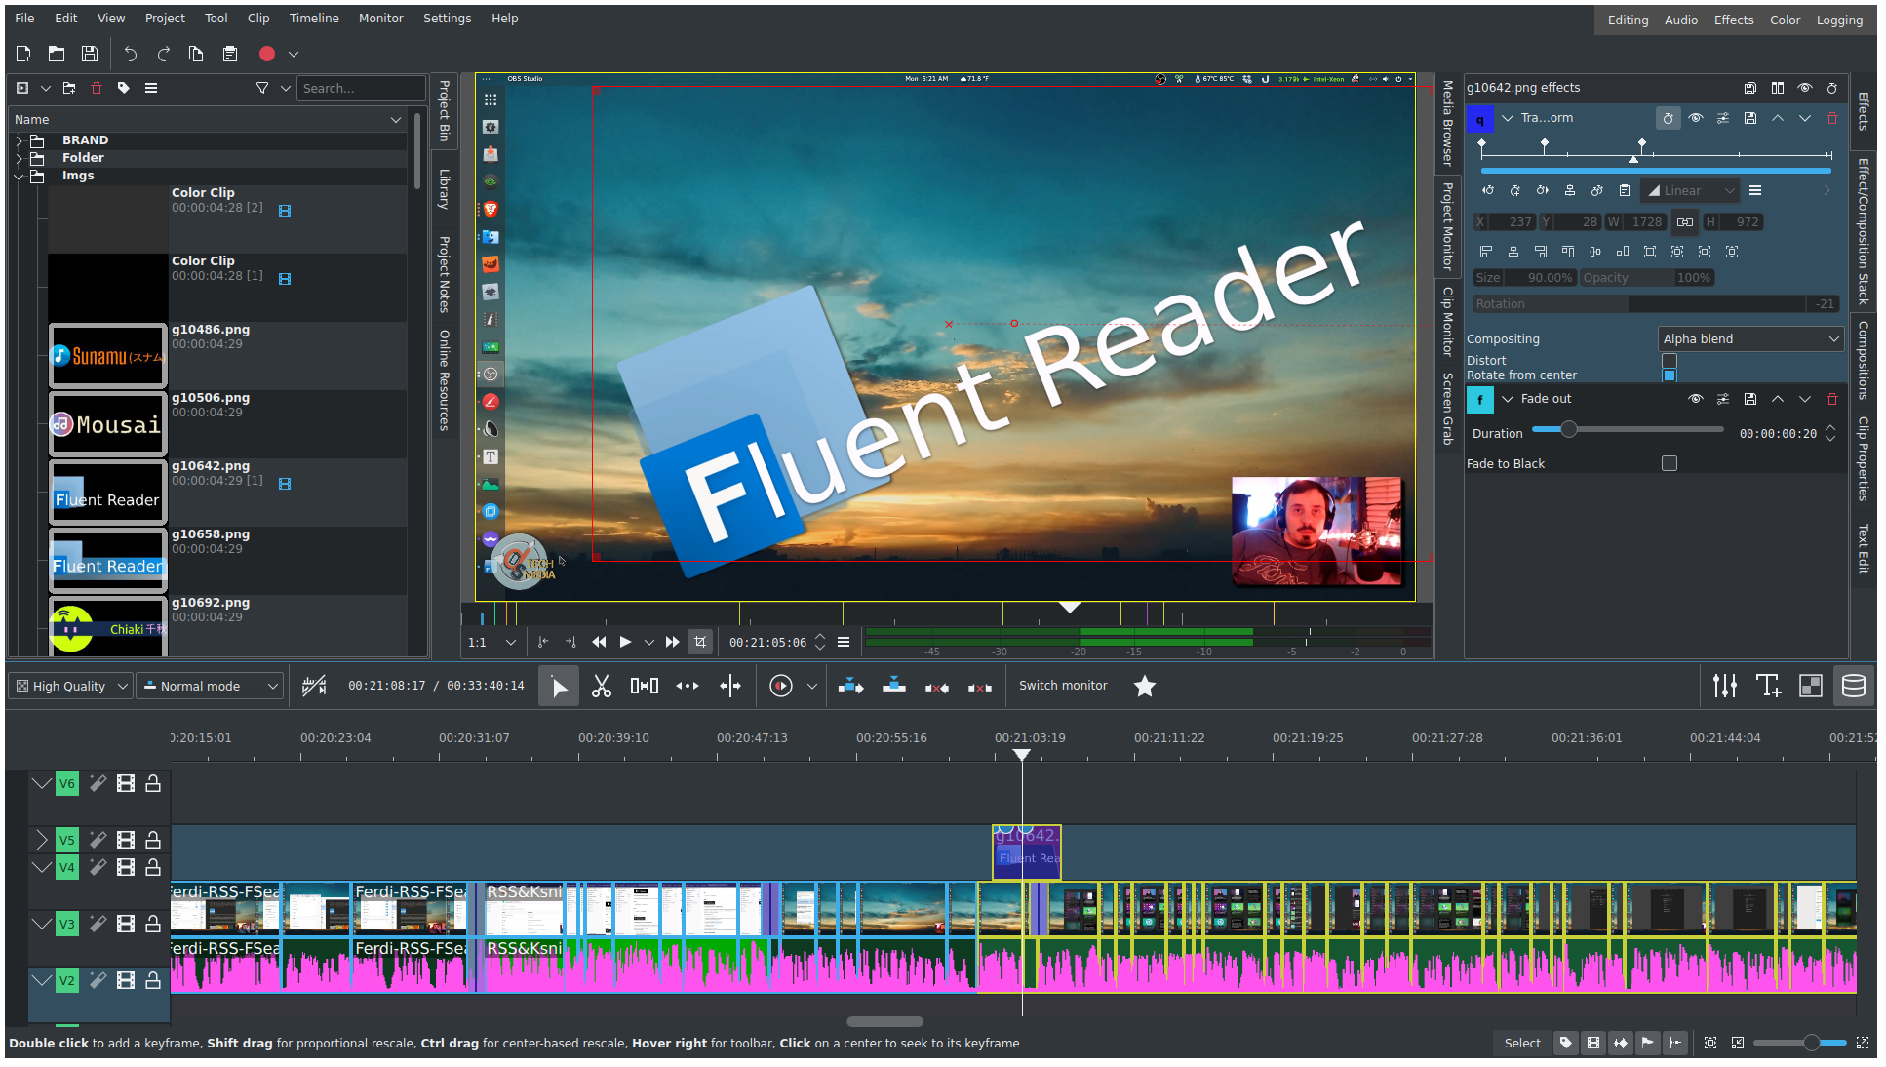Fast forward the project monitor

coord(672,642)
